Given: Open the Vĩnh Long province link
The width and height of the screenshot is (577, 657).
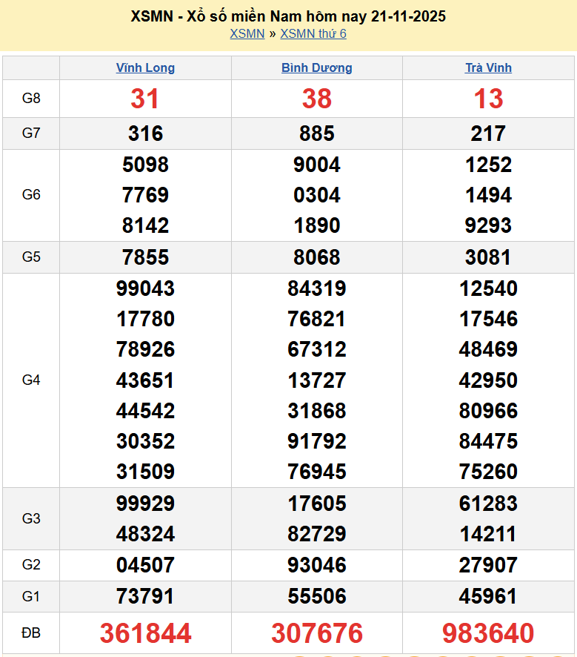Looking at the screenshot, I should coord(145,67).
